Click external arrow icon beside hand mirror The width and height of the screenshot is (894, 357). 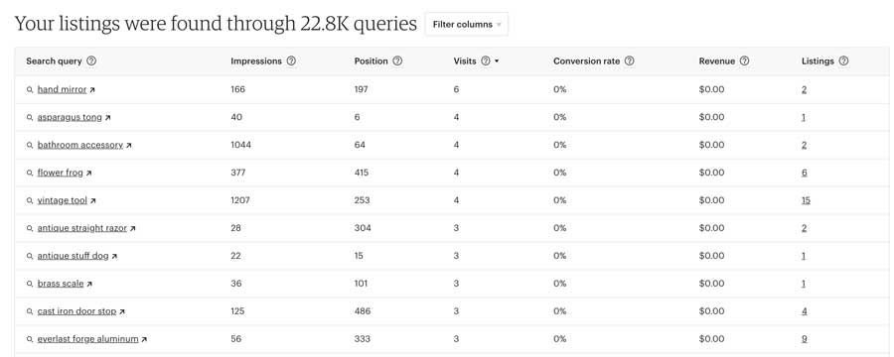pyautogui.click(x=92, y=90)
